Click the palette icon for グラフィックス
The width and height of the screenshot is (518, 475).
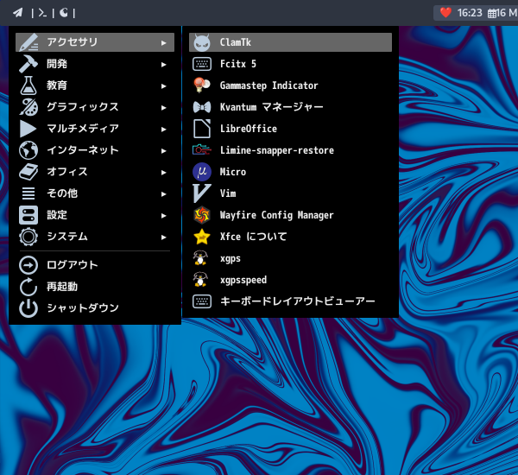(28, 107)
